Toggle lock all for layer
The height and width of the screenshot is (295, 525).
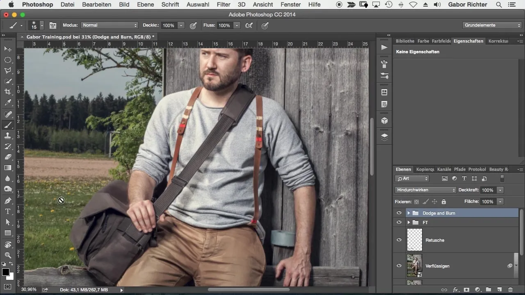pyautogui.click(x=443, y=202)
